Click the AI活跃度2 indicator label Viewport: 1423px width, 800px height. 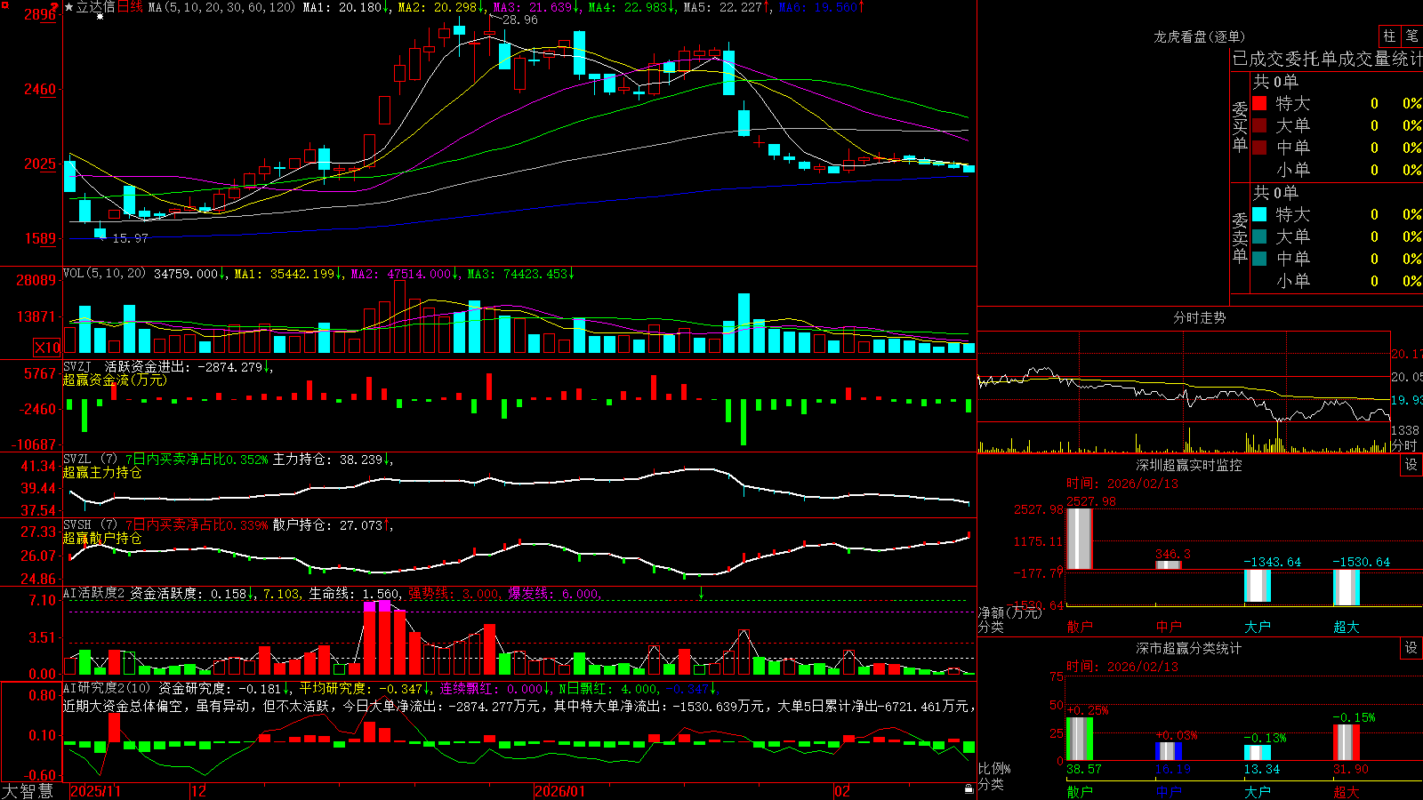[x=94, y=593]
